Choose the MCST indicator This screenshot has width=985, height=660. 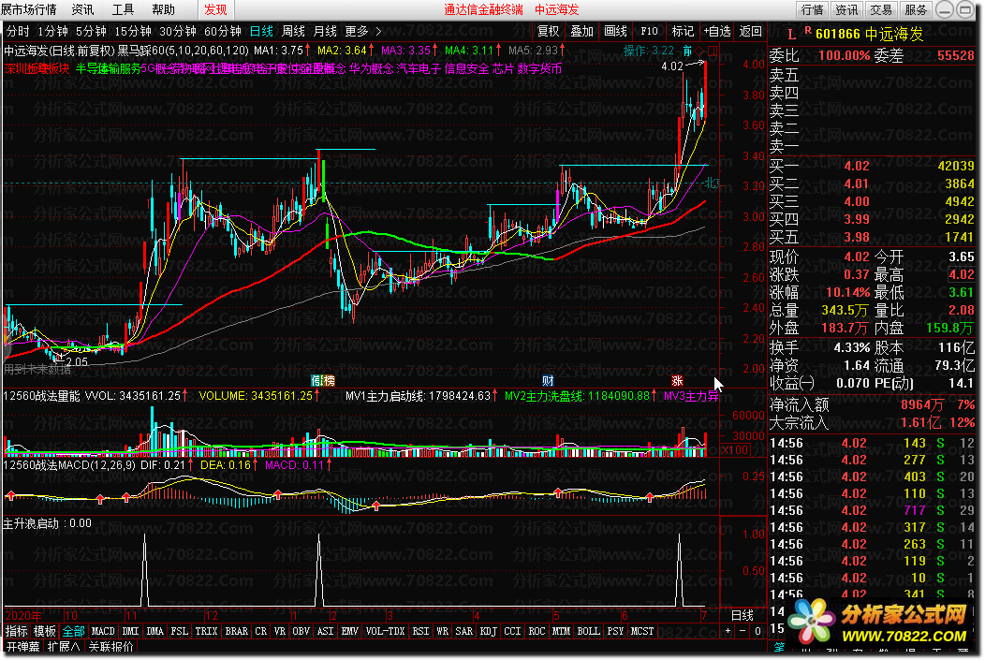click(x=642, y=631)
